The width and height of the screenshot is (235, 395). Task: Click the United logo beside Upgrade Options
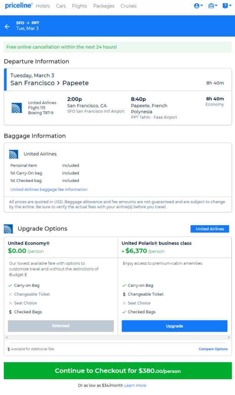pyautogui.click(x=9, y=229)
